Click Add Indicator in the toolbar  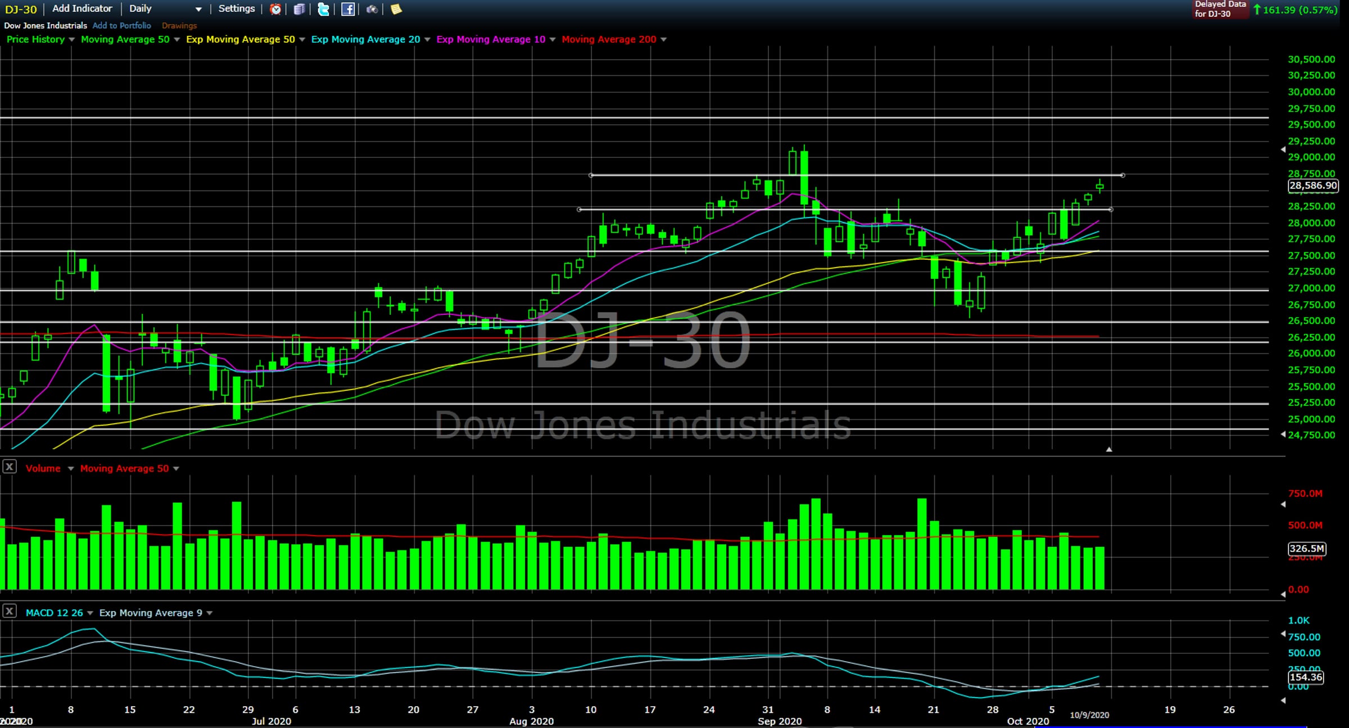pos(82,8)
